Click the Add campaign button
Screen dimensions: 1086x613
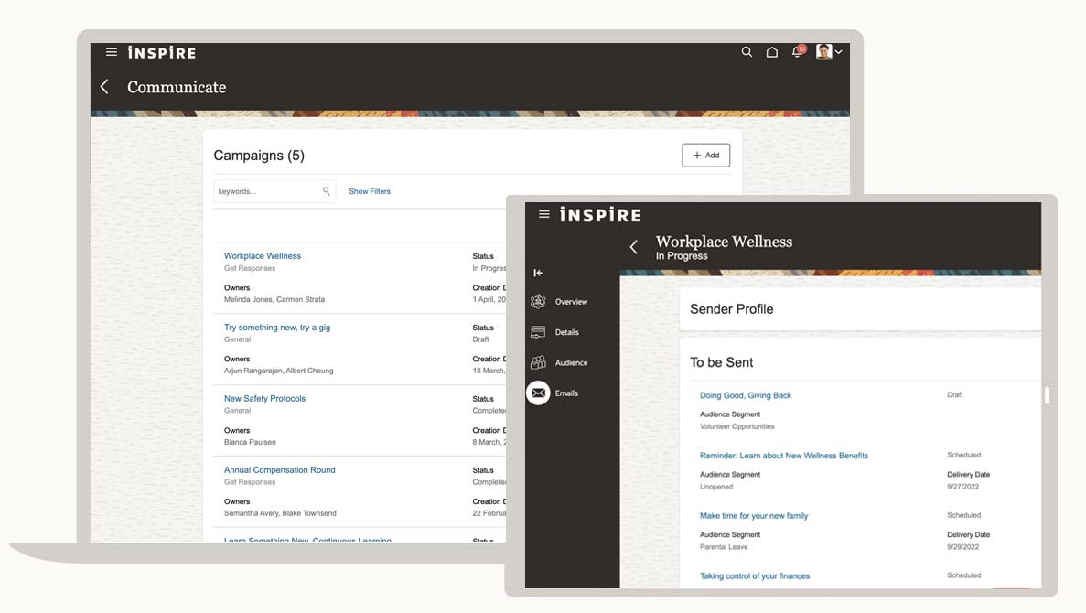point(705,156)
